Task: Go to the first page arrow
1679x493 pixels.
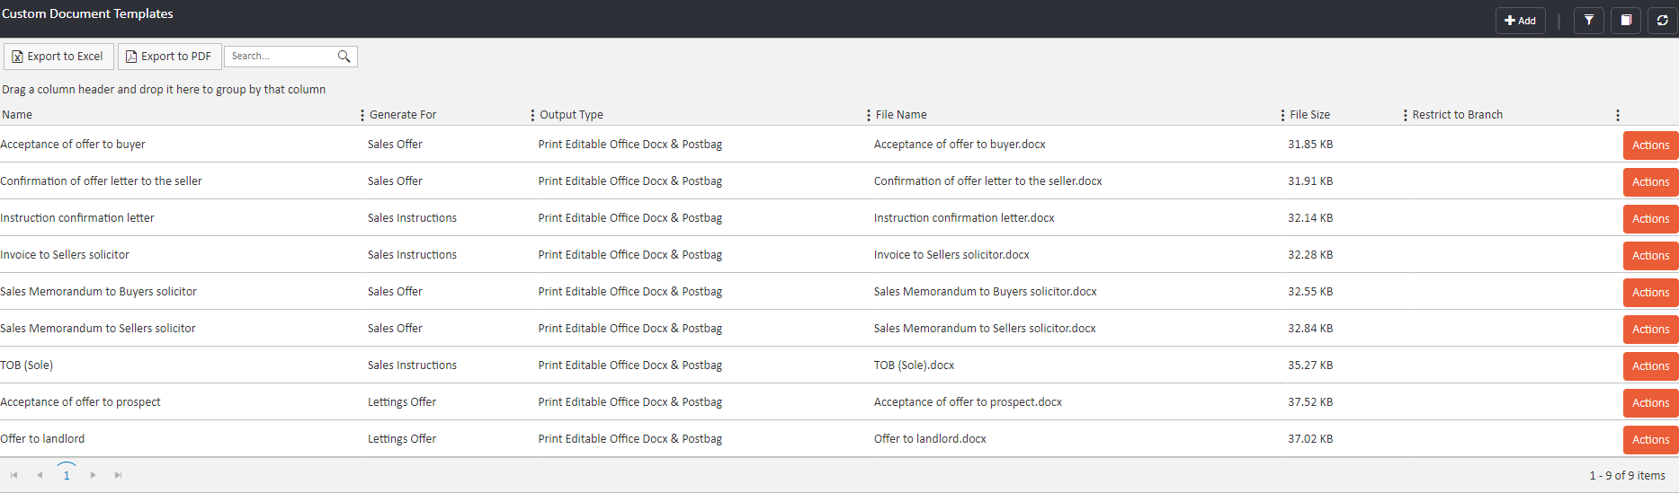Action: [x=14, y=475]
